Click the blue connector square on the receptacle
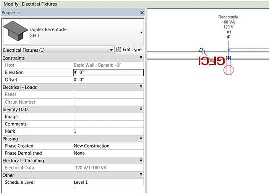The height and width of the screenshot is (196, 270). [x=228, y=58]
